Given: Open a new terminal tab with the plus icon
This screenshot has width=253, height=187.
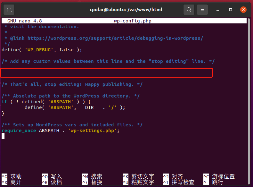Looking at the screenshot, I should tap(9, 10).
